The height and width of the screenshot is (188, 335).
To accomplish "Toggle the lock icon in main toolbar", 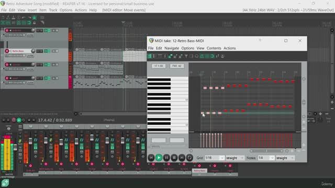I will 35,22.
